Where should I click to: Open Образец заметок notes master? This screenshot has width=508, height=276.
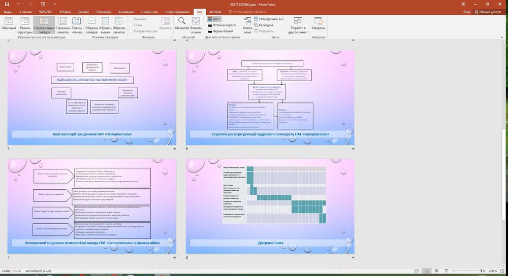pyautogui.click(x=119, y=25)
